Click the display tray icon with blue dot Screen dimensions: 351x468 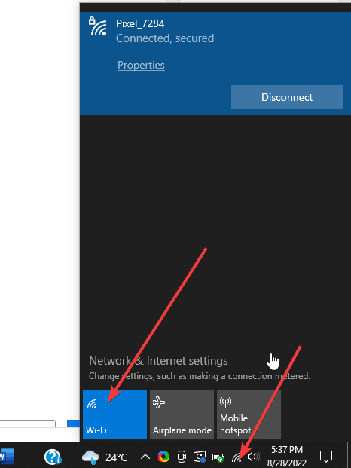pos(200,457)
